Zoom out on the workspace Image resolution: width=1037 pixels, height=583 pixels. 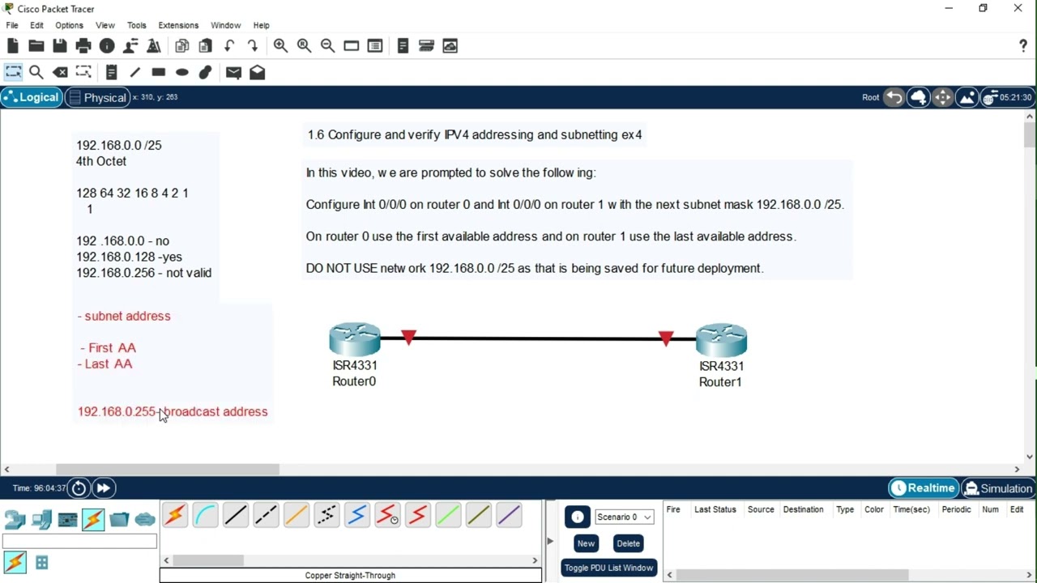[x=327, y=46]
